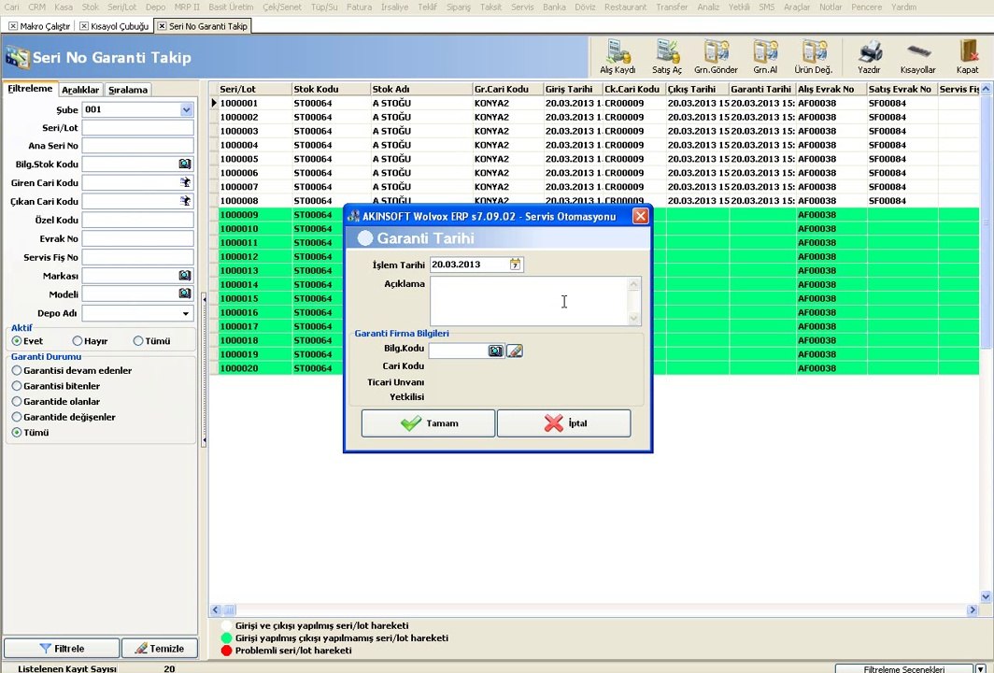Open lookup icon in Bilg.Stok Kodu field
Viewport: 994px width, 673px height.
[x=184, y=164]
